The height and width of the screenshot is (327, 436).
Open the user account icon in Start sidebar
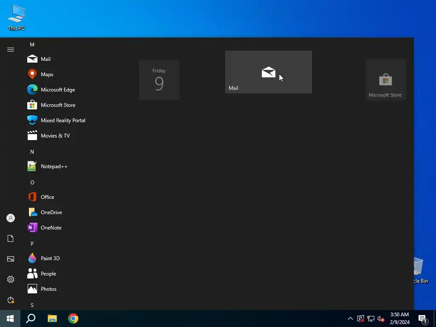pos(11,218)
